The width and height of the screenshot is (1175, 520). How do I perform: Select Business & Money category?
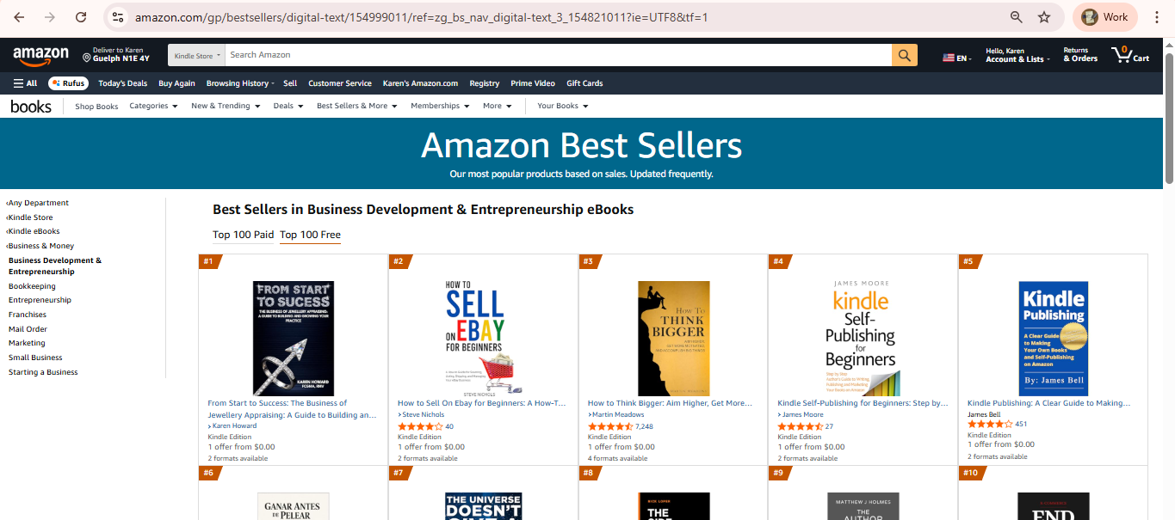[40, 246]
